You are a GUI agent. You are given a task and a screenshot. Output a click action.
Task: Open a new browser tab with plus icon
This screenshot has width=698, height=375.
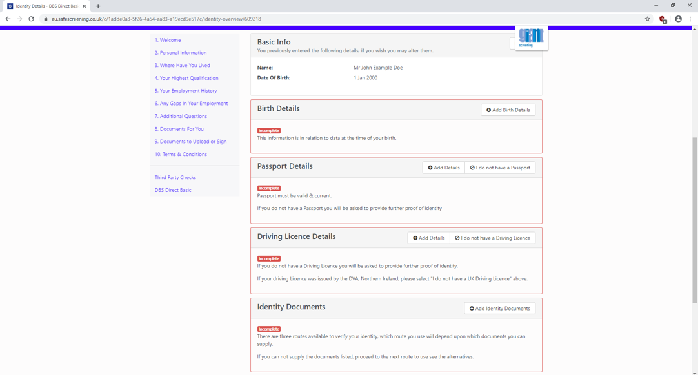98,6
